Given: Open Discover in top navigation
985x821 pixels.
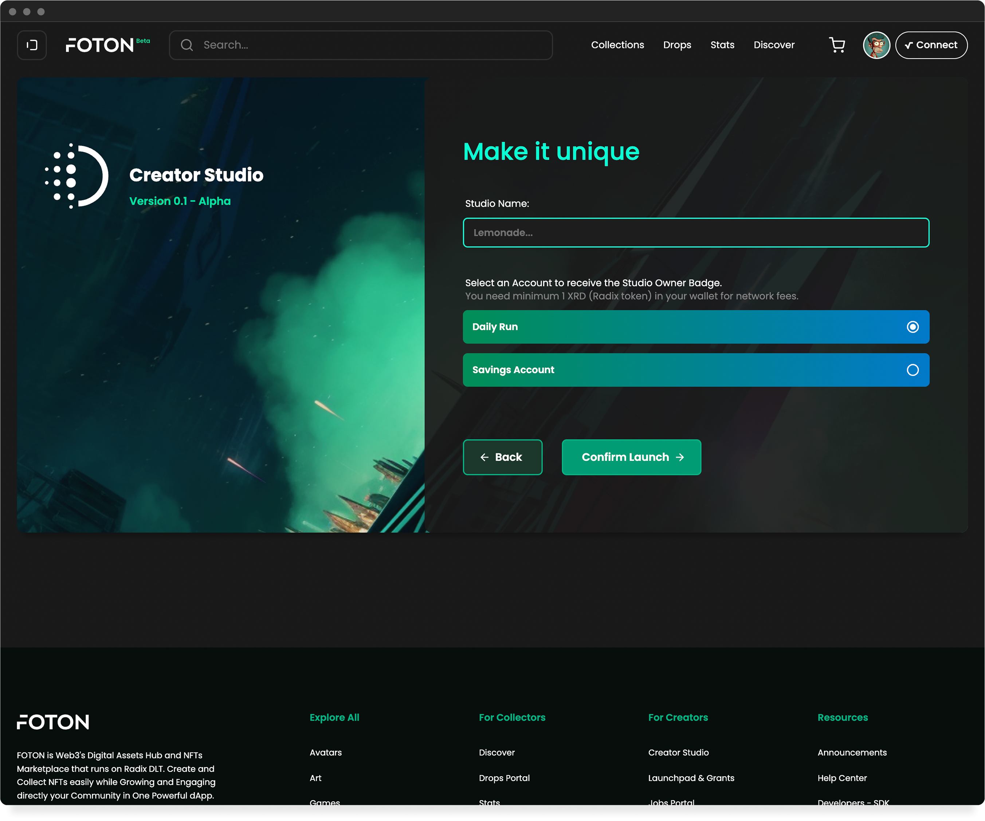Looking at the screenshot, I should 773,45.
